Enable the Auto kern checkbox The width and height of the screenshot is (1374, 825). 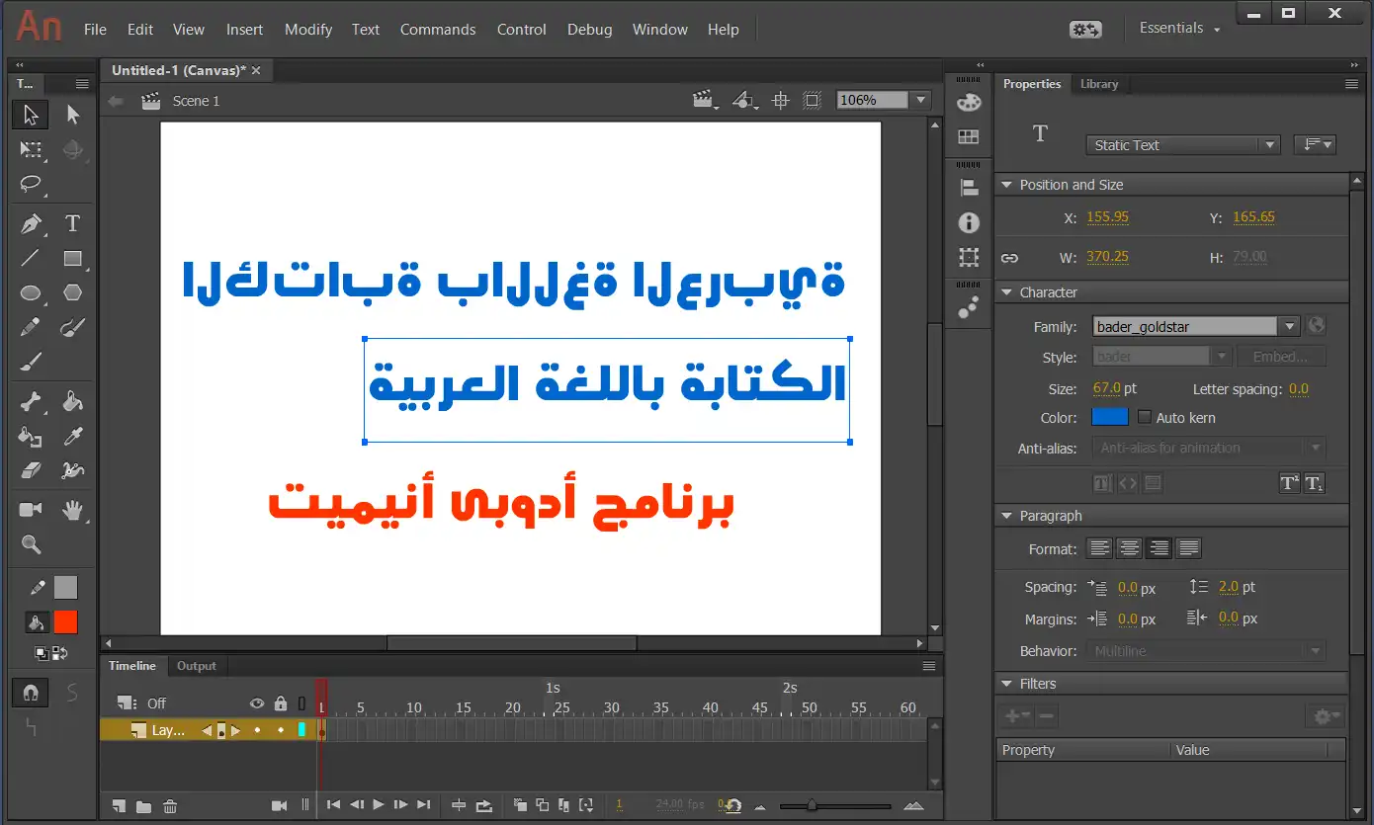1146,418
